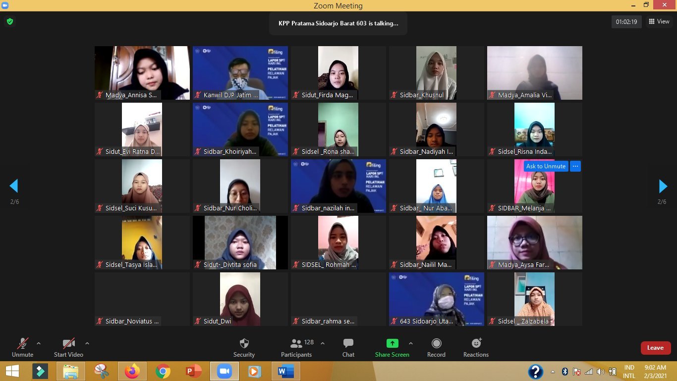Image resolution: width=677 pixels, height=381 pixels.
Task: Click the green Share Screen icon
Action: pos(392,343)
